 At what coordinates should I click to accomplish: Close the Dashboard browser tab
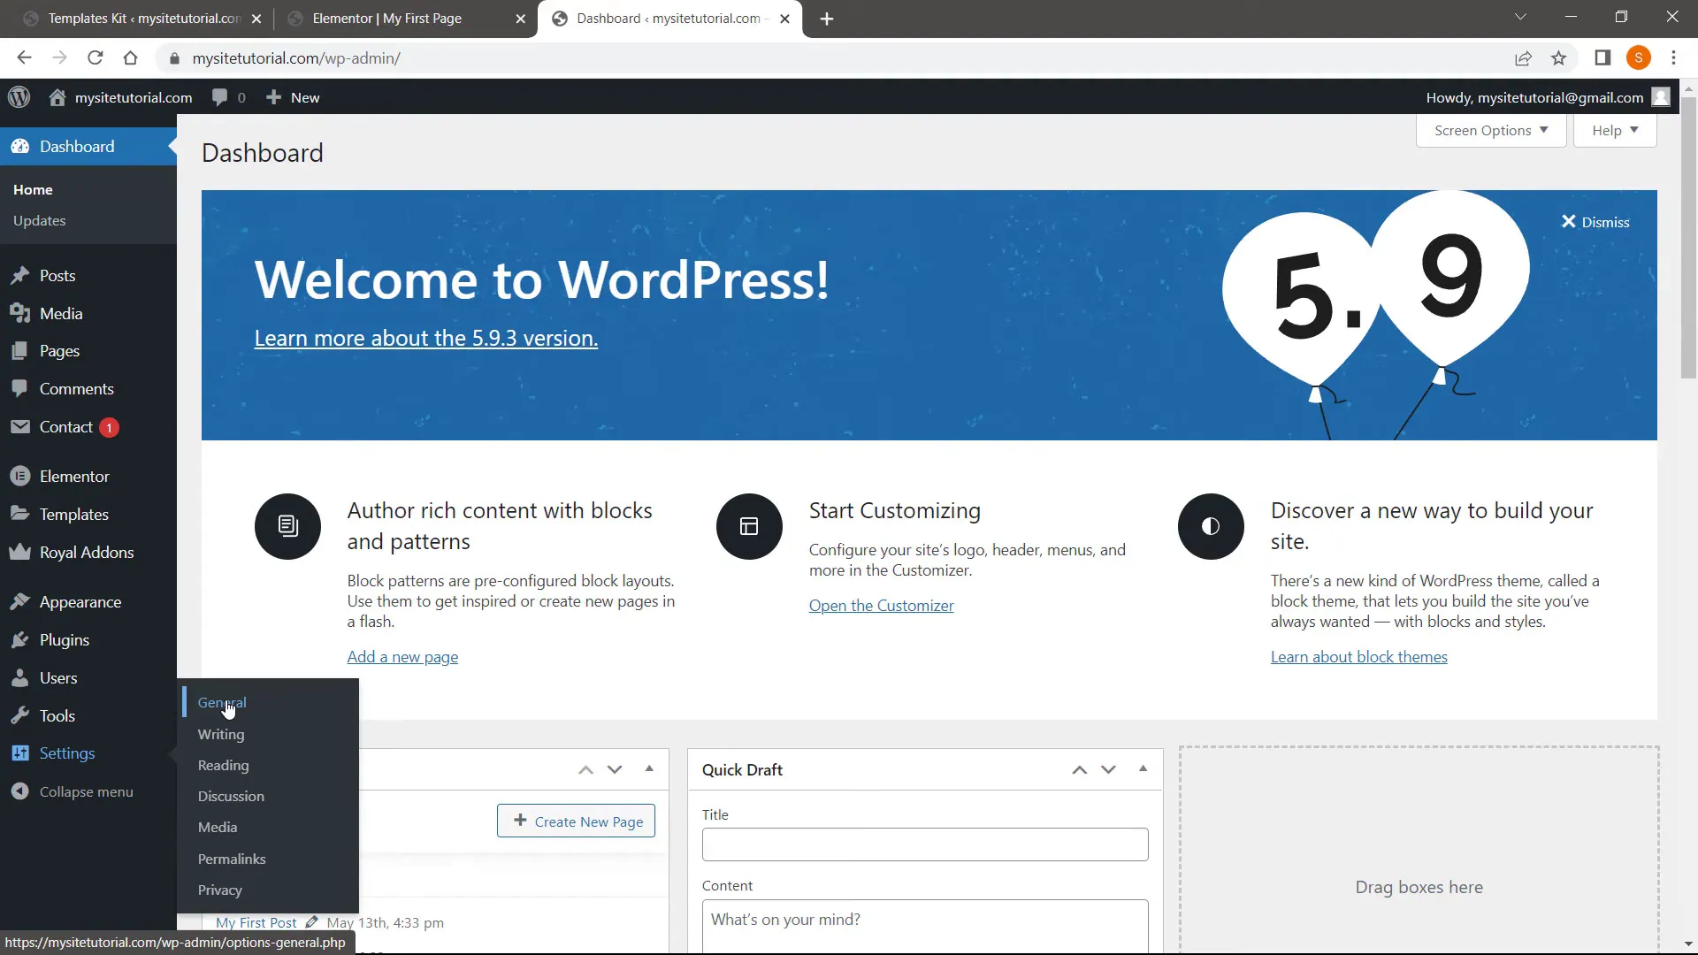pyautogui.click(x=784, y=19)
